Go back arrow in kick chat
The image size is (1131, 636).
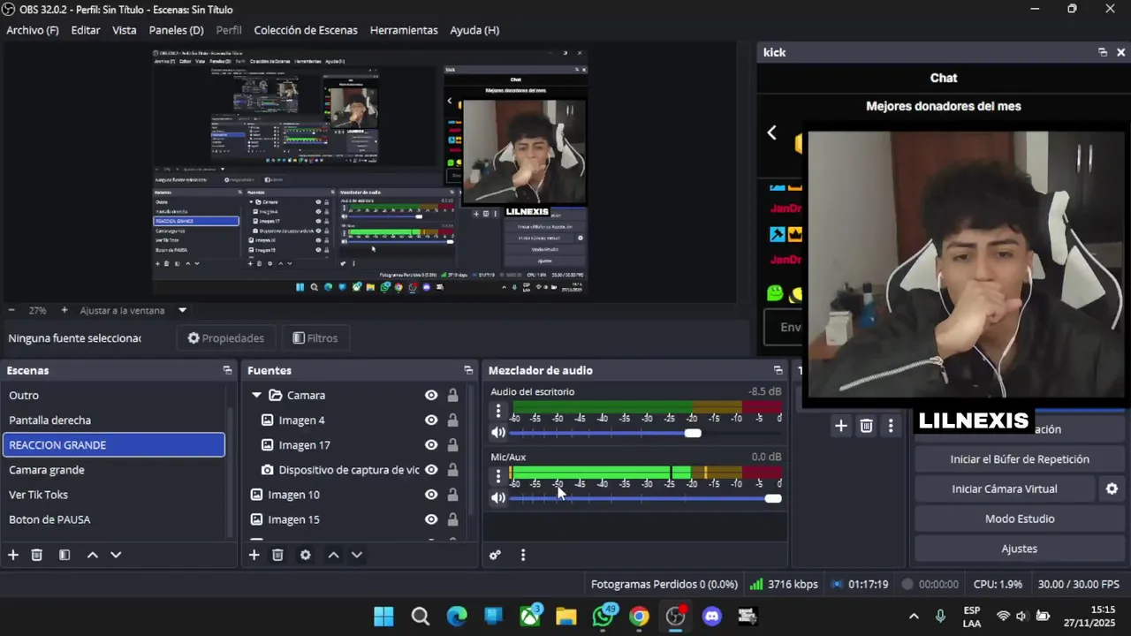click(x=771, y=132)
